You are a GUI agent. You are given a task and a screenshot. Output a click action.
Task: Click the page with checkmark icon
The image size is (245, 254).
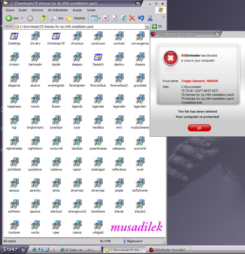click(115, 18)
